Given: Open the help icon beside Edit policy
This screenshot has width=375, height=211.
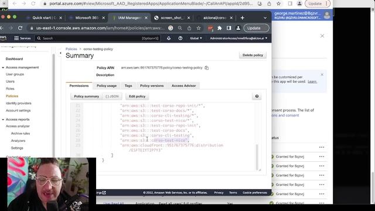Looking at the screenshot, I should pos(257,96).
